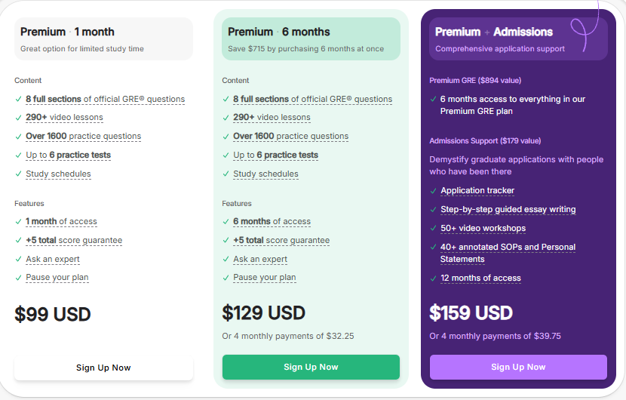Click Admissions Support ($179 value) heading
The height and width of the screenshot is (400, 626).
coord(485,141)
